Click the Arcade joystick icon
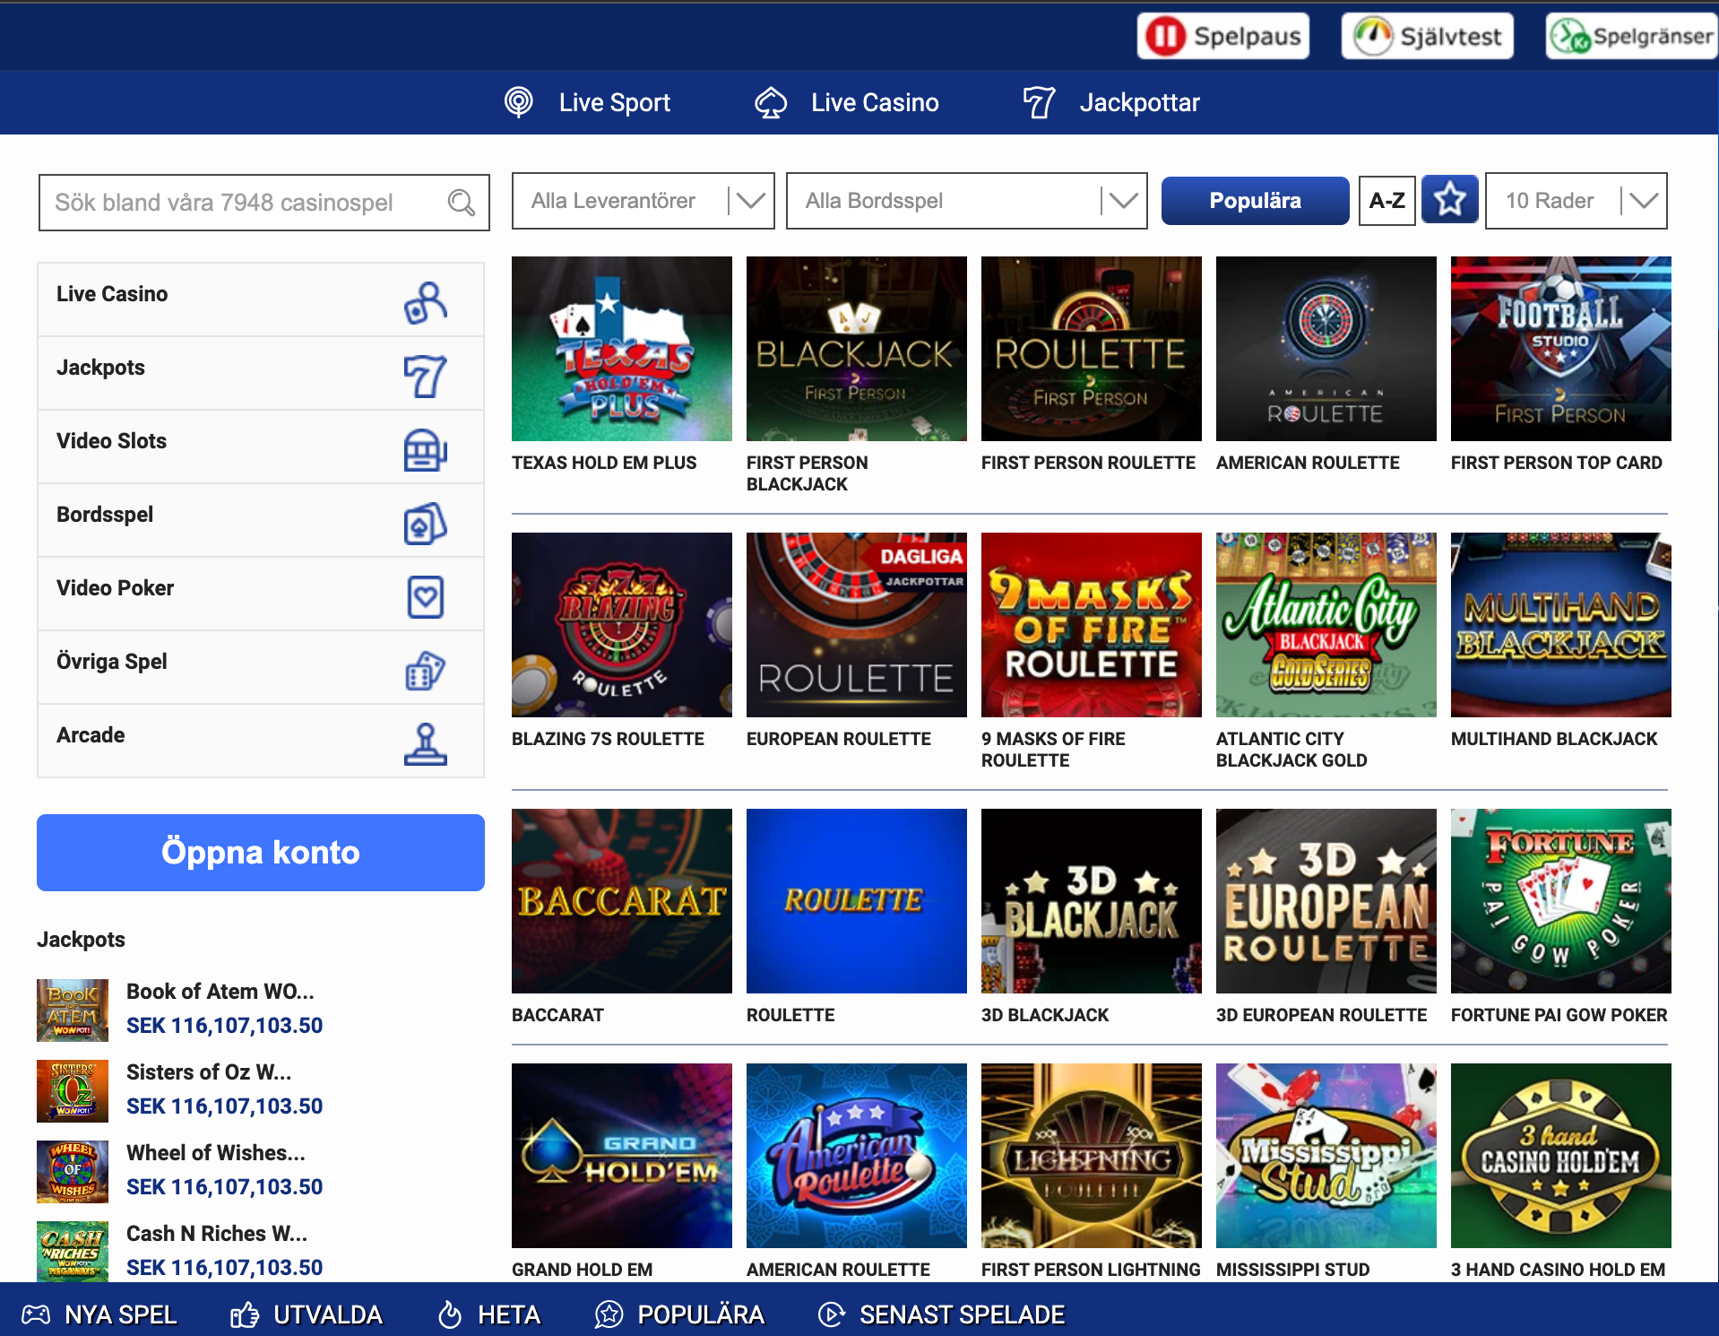 point(425,744)
